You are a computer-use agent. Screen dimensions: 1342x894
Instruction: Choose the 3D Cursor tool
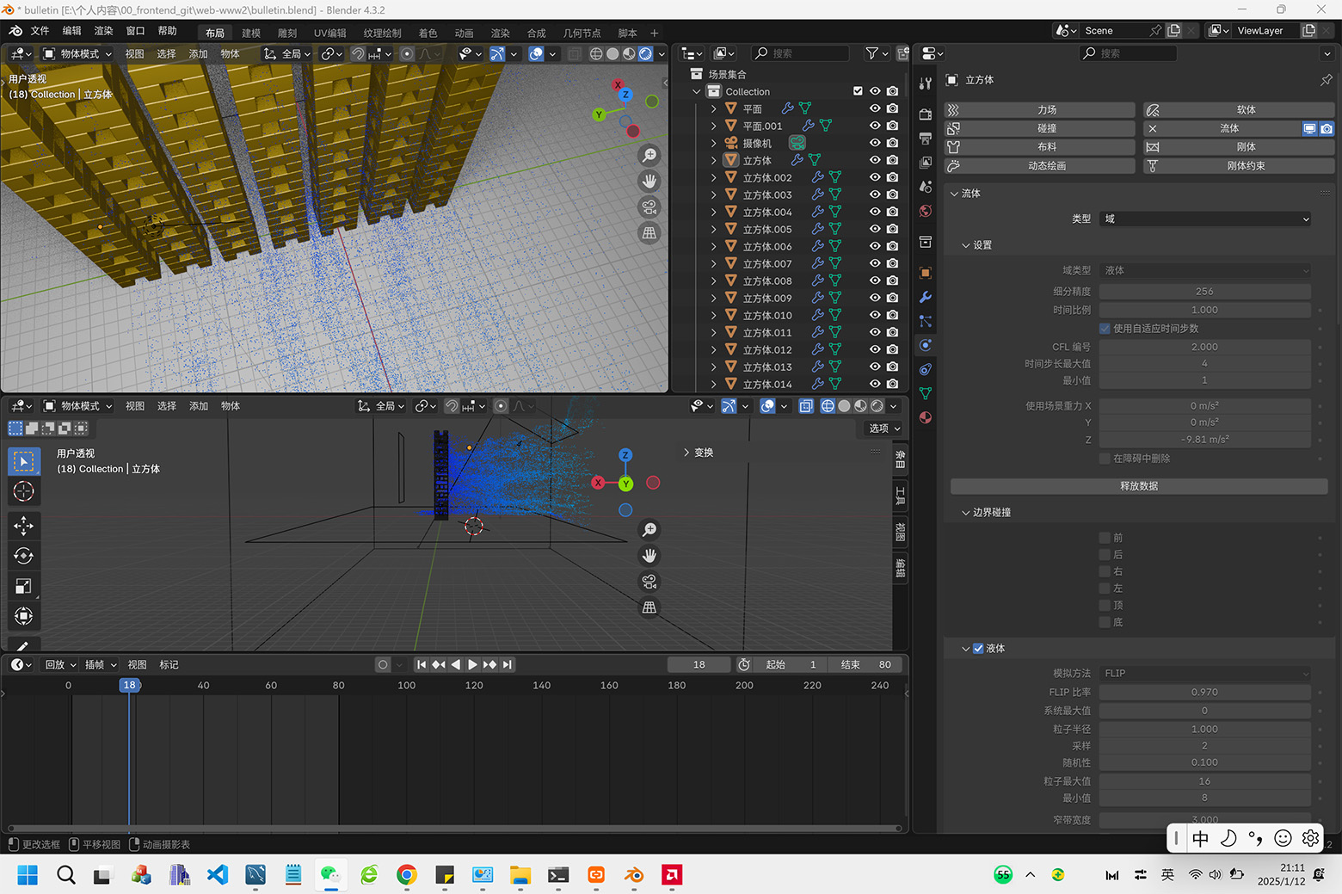click(23, 491)
